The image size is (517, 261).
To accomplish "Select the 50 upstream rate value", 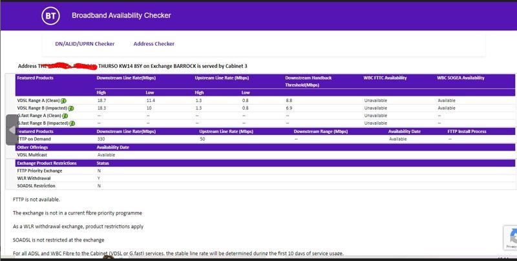I will (x=202, y=139).
